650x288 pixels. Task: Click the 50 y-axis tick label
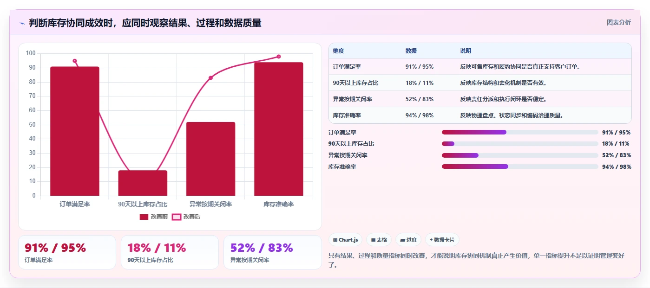[32, 124]
